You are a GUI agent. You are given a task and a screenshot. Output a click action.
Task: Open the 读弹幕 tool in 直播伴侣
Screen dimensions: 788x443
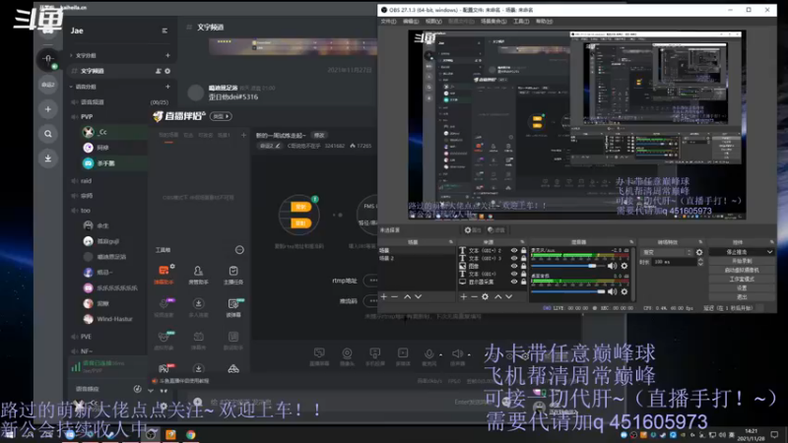[233, 307]
